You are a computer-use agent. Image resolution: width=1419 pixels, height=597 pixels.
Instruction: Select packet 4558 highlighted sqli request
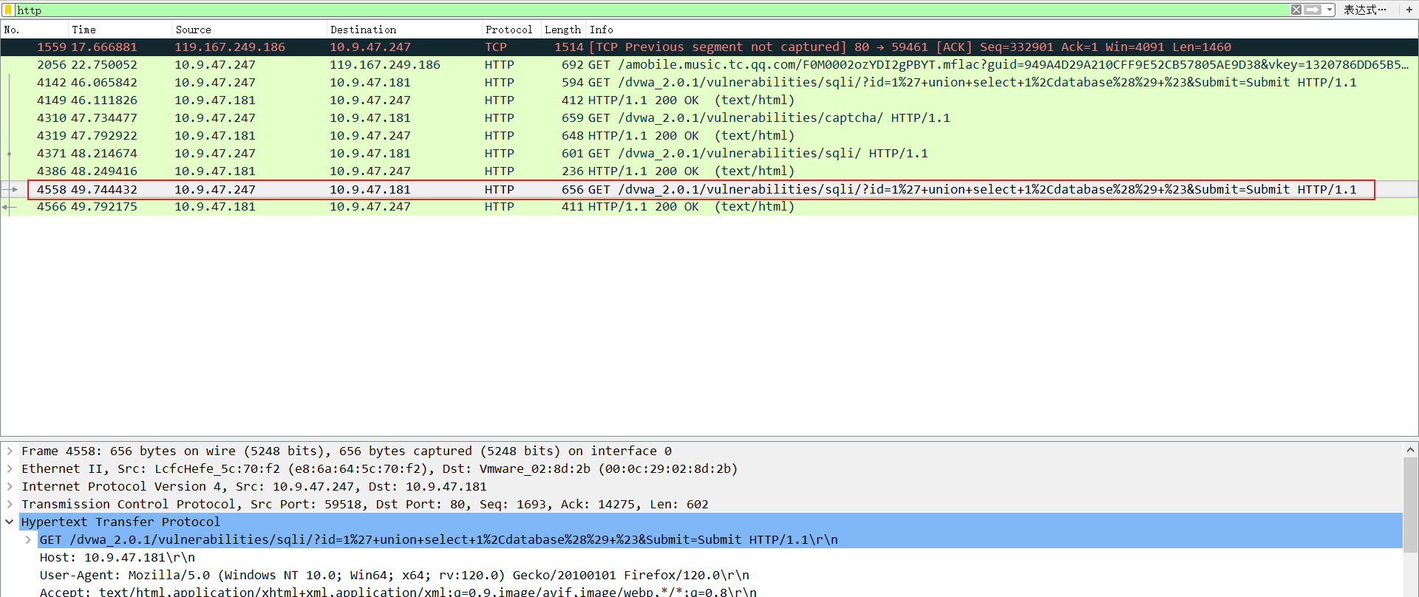tap(709, 189)
